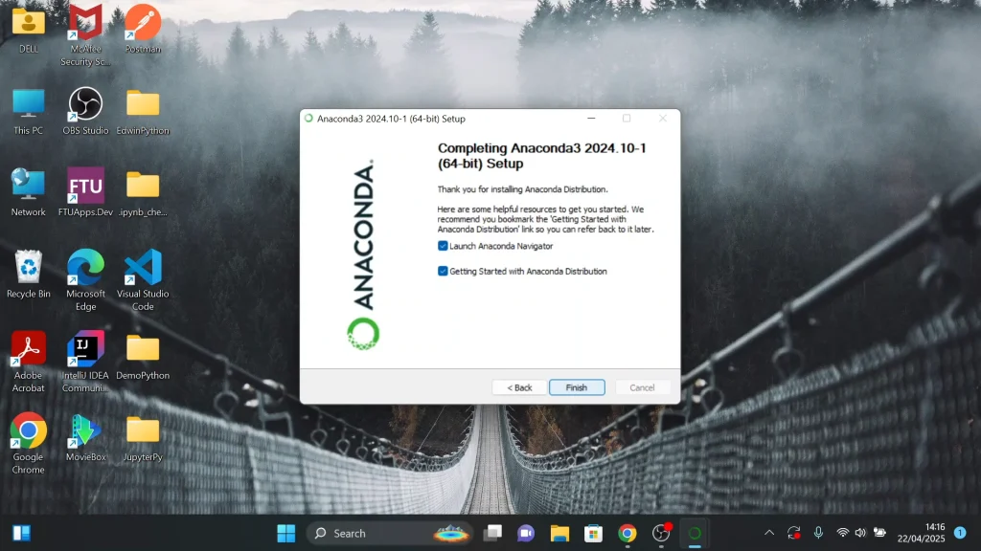
Task: Select Microsoft Edge desktop shortcut
Action: coord(85,280)
